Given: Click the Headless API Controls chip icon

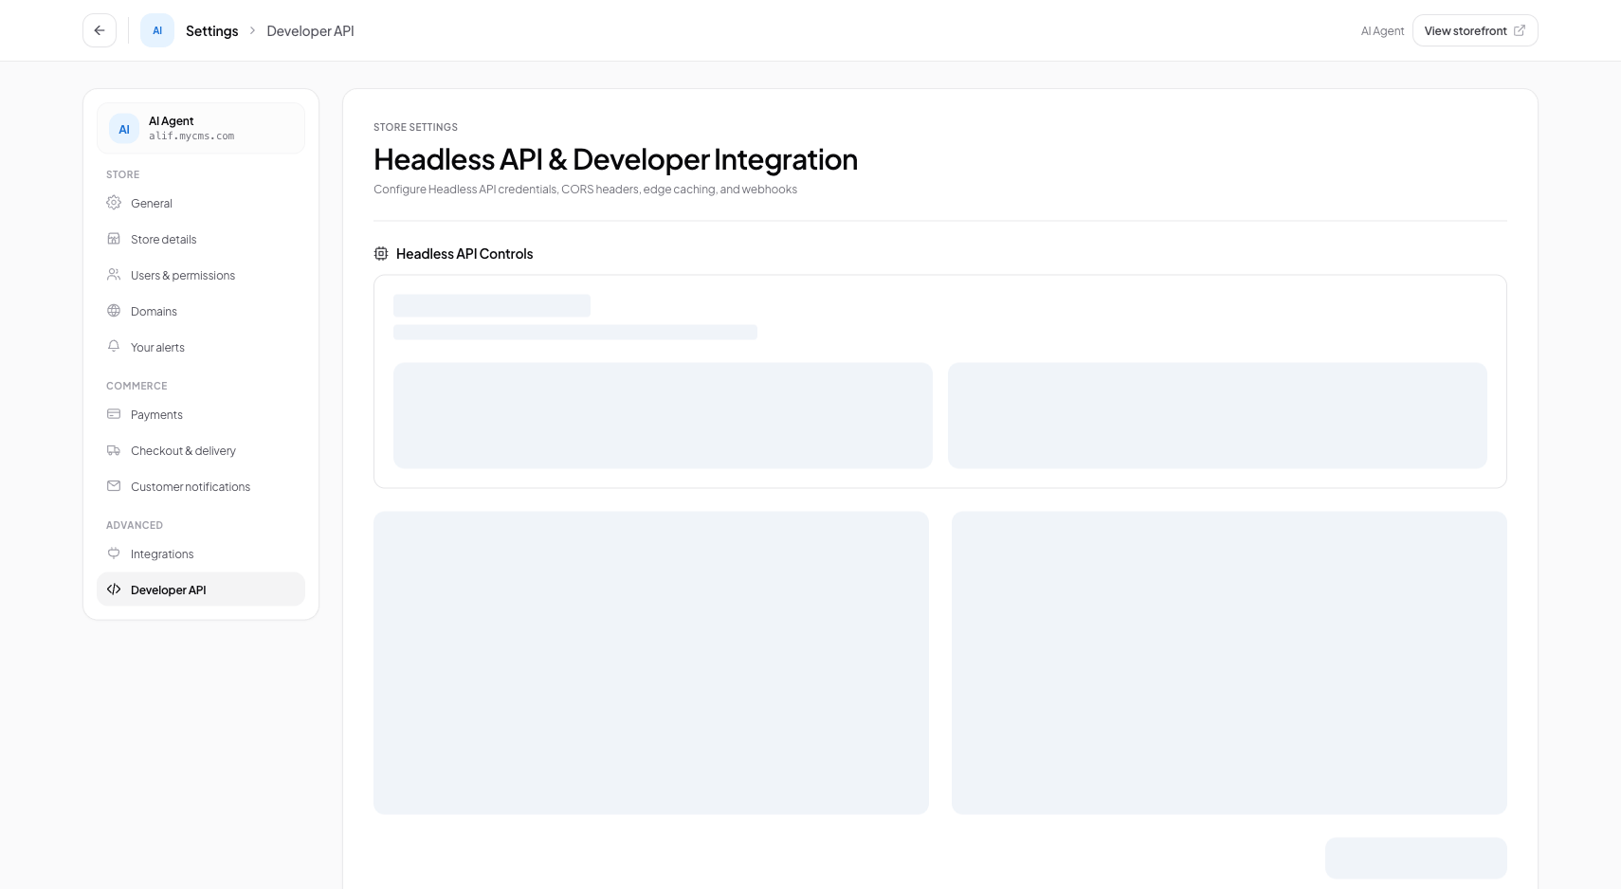Looking at the screenshot, I should 381,253.
